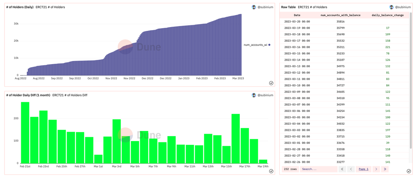Open the '# of Holders (Daily)' chart title
The height and width of the screenshot is (177, 417).
click(x=20, y=7)
